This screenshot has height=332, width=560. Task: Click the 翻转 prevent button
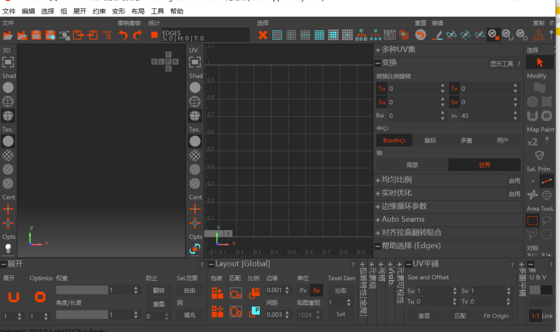coord(159,290)
